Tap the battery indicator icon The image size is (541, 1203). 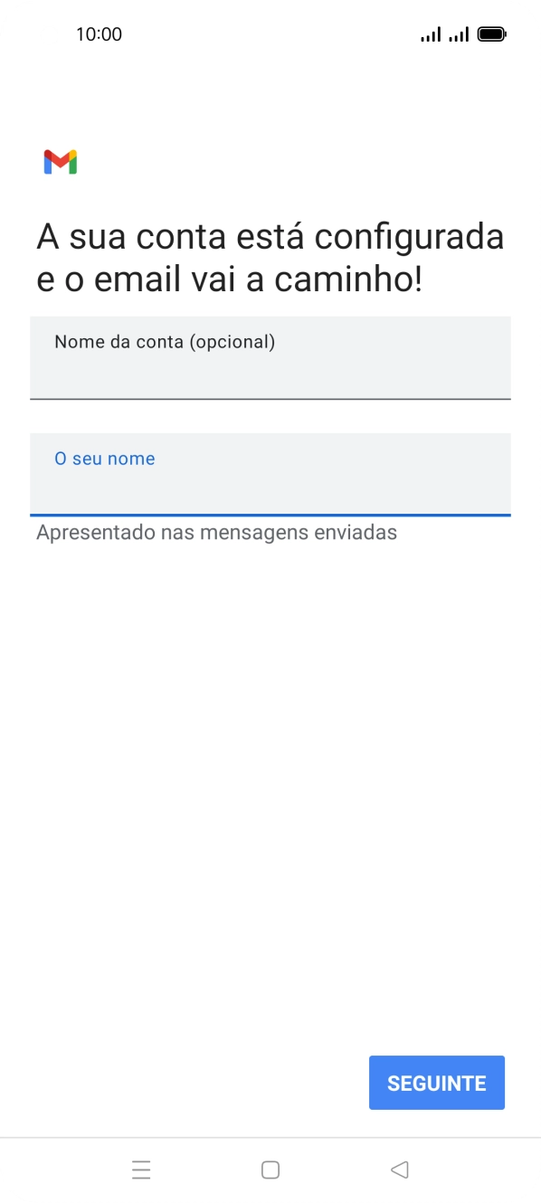click(x=493, y=33)
